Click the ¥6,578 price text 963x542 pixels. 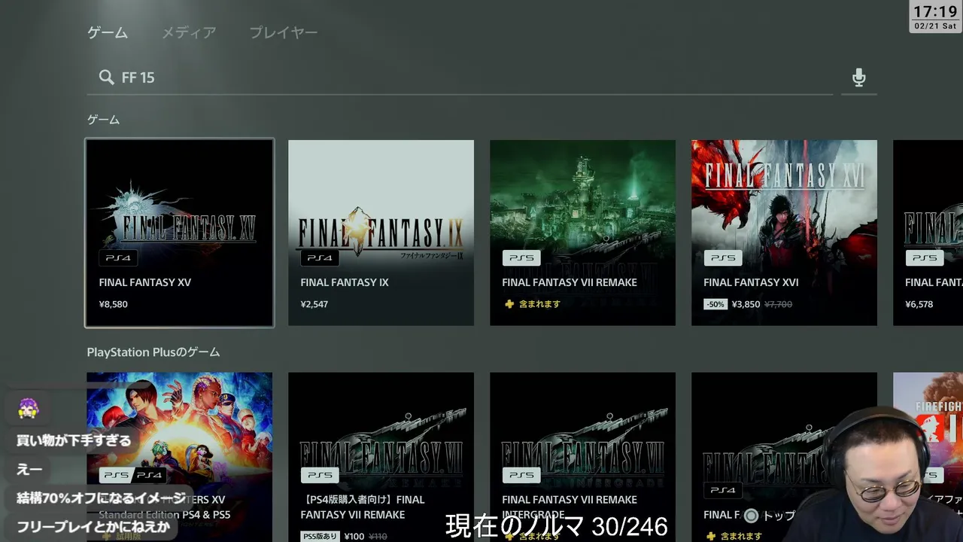click(919, 304)
